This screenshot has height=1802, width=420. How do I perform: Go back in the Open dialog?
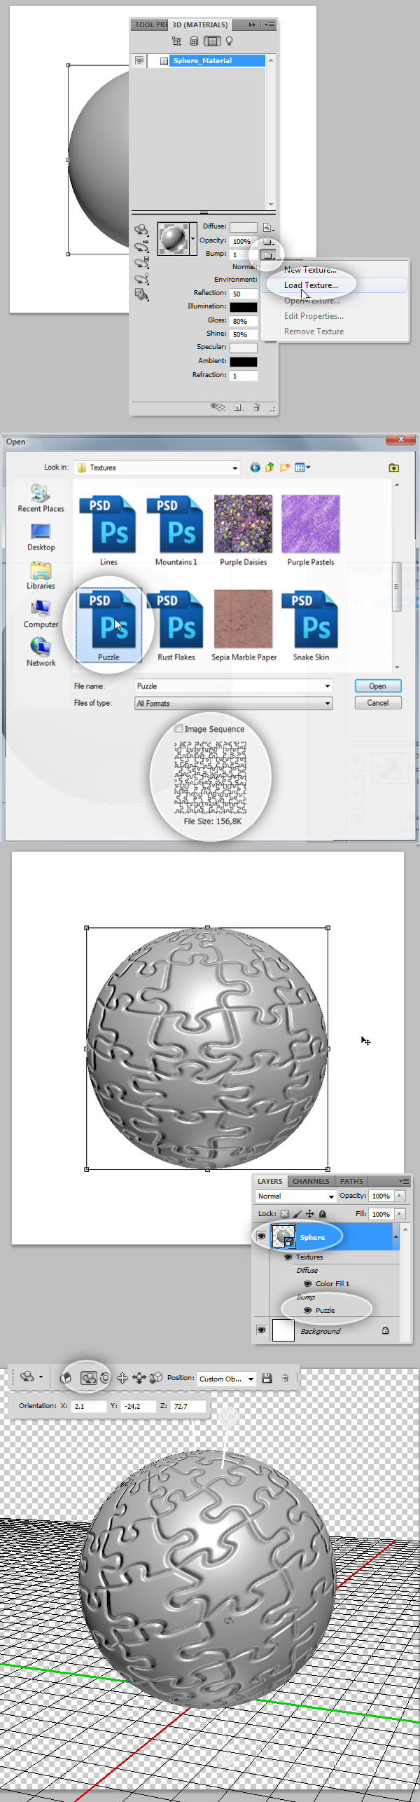pos(255,467)
